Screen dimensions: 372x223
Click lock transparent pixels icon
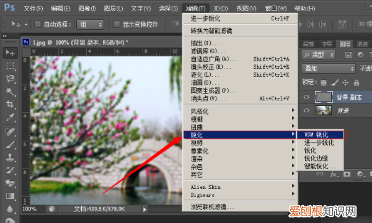pos(324,83)
